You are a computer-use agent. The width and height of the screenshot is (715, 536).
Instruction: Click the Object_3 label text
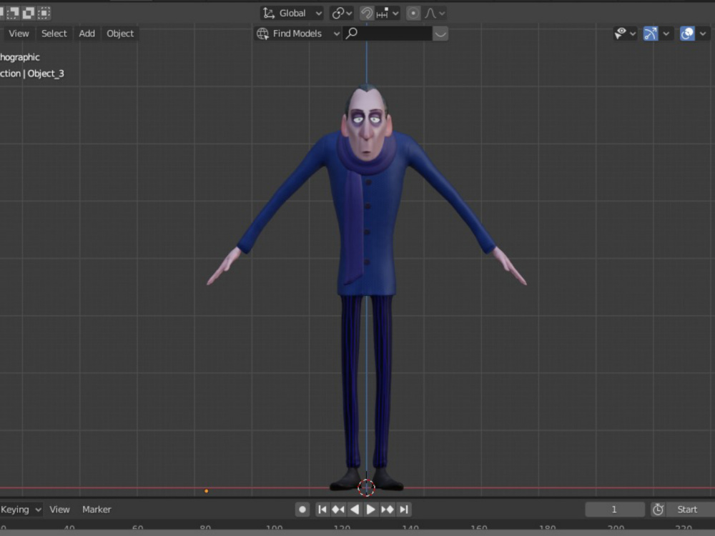[46, 74]
